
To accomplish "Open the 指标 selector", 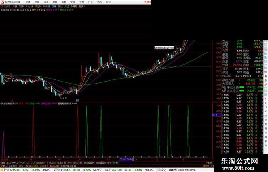I will [x=3, y=163].
